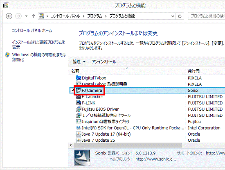Select プログラム in the breadcrumb
This screenshot has width=225, height=170.
click(94, 16)
